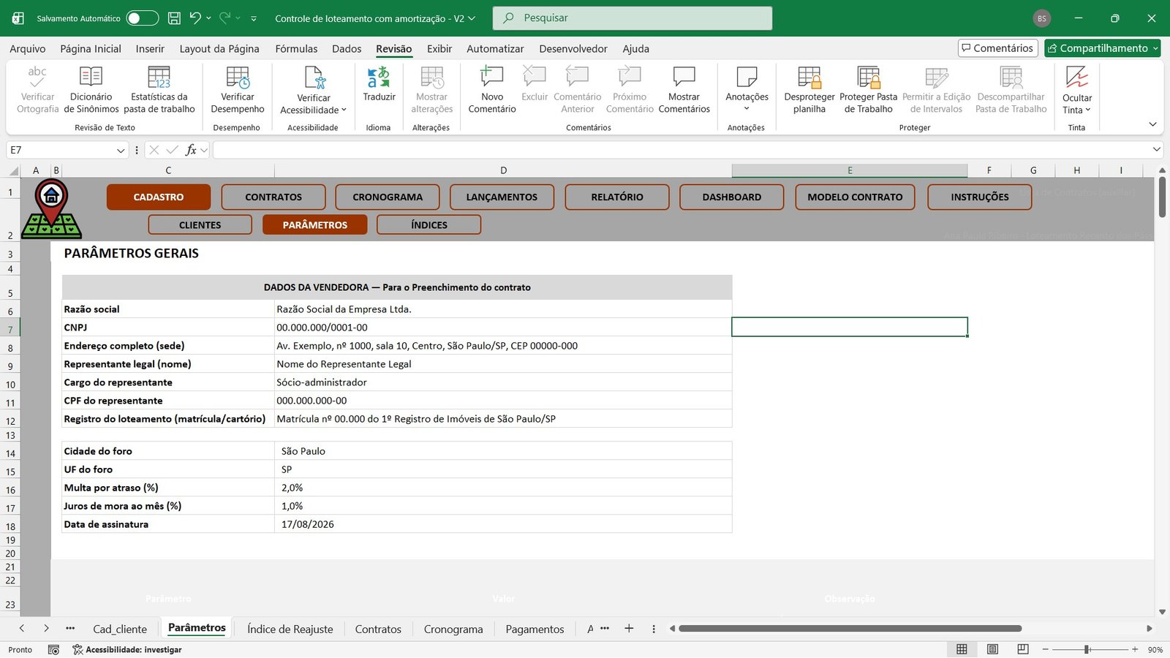Screen dimensions: 1170x658
Task: Toggle Salvamento Automático switch
Action: coord(142,18)
